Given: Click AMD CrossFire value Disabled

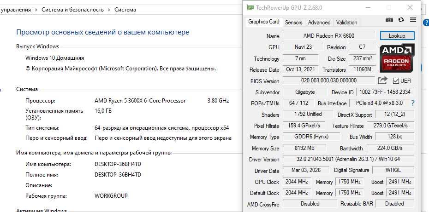Looking at the screenshot, I should pos(310,204).
